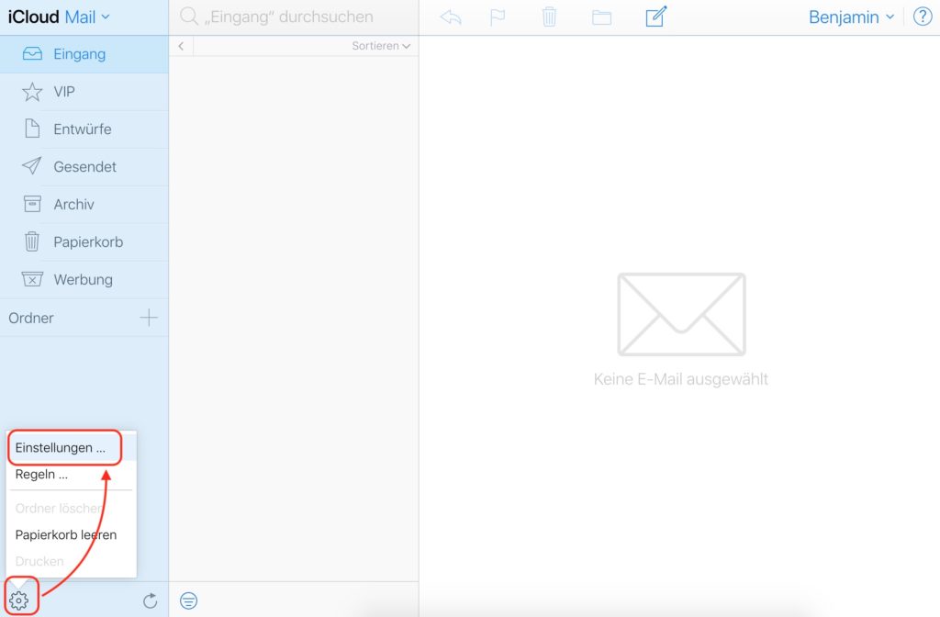Image resolution: width=940 pixels, height=617 pixels.
Task: Click Papierkorb leeren in the menu
Action: (x=65, y=534)
